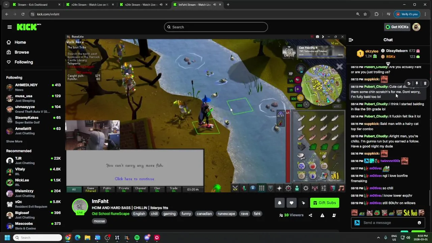Open RuneScape skills tab icon
Screen dimensions: 432x243
[x=244, y=188]
